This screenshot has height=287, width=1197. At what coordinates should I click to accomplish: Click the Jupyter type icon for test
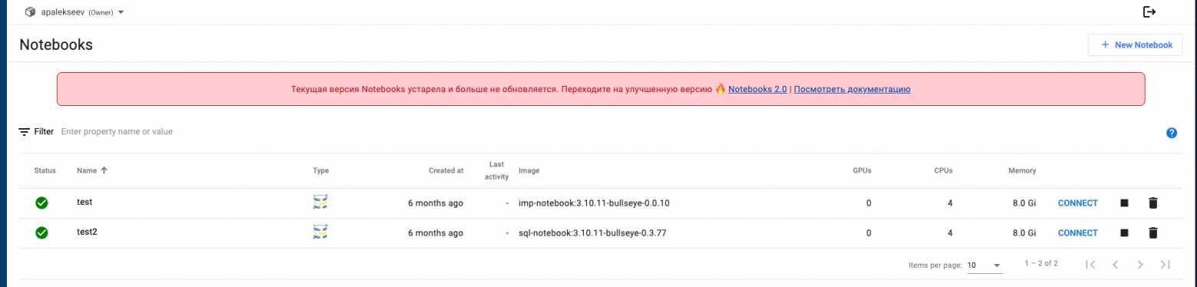[x=321, y=202]
